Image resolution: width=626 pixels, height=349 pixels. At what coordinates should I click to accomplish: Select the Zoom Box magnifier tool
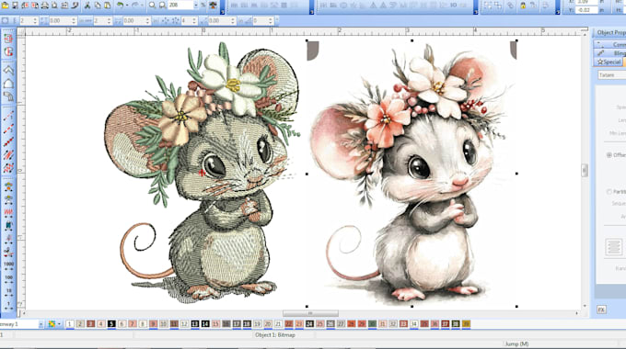pos(162,6)
